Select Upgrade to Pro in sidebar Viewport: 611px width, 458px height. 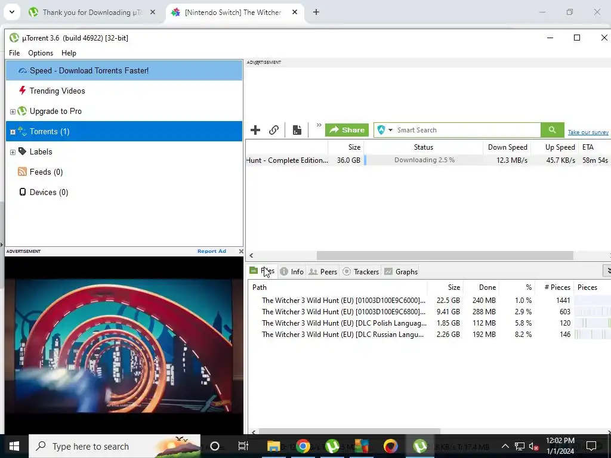tap(55, 111)
